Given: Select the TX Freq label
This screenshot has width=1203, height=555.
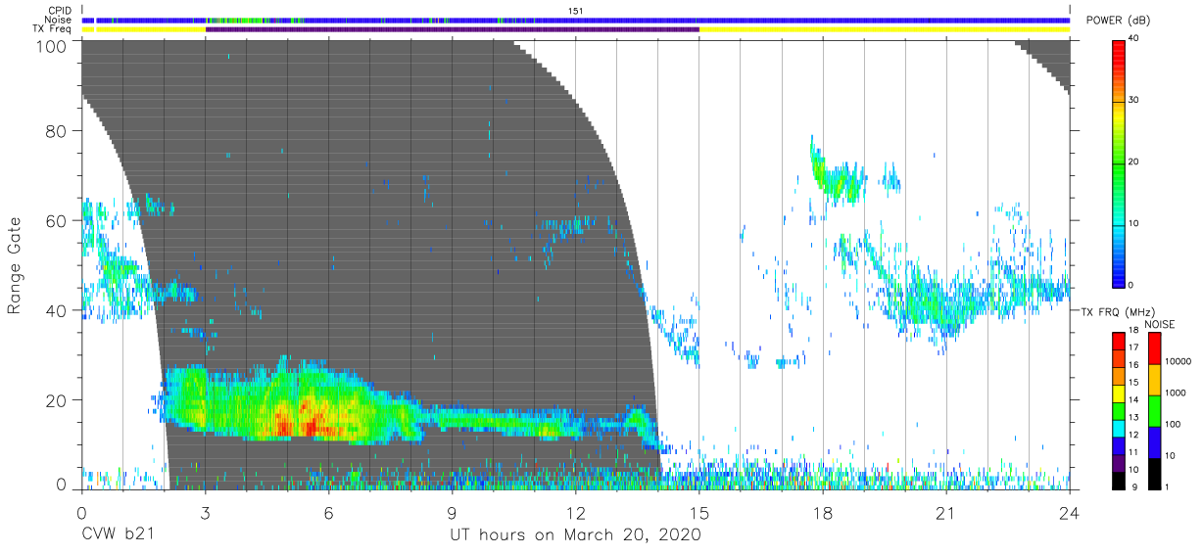Looking at the screenshot, I should (54, 29).
